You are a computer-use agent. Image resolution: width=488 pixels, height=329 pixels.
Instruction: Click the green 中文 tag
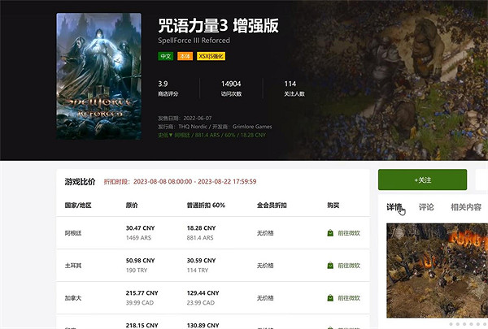click(x=166, y=56)
